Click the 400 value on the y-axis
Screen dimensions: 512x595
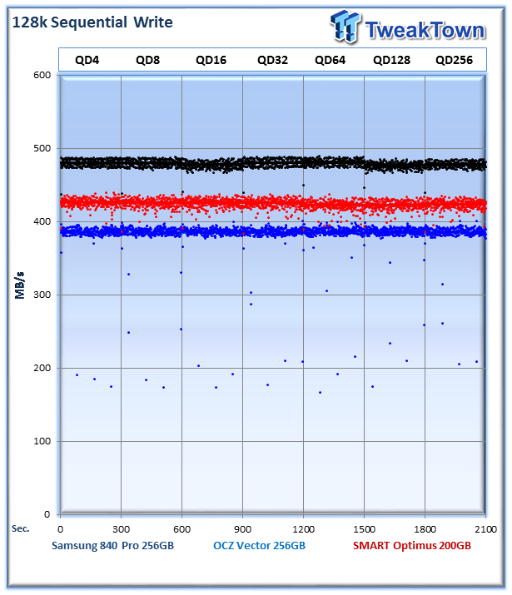(x=42, y=221)
